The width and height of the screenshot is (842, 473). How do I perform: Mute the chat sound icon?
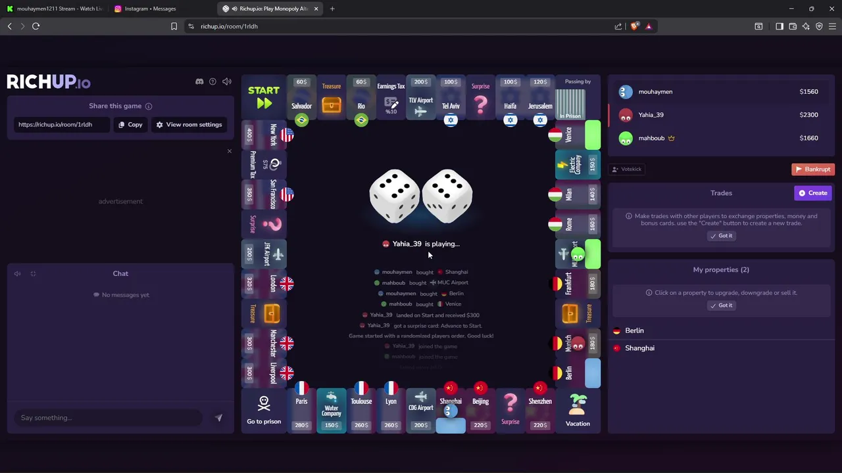point(18,273)
